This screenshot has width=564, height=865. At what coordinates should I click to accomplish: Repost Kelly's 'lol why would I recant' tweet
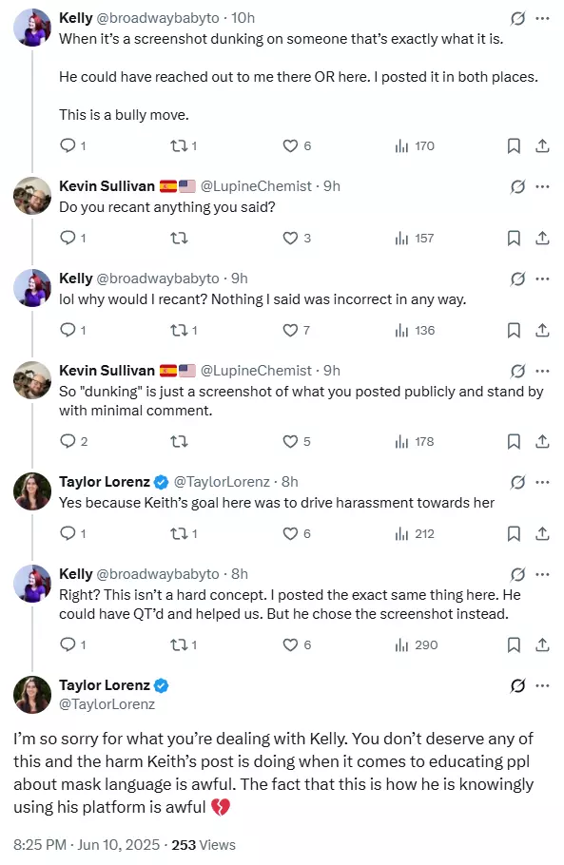click(x=178, y=330)
